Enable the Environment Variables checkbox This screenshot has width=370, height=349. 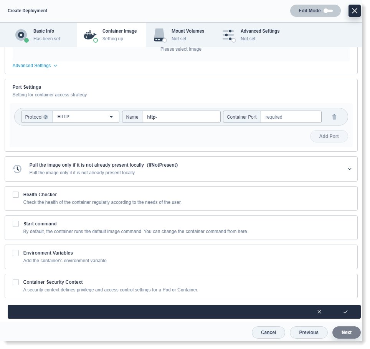click(x=16, y=253)
